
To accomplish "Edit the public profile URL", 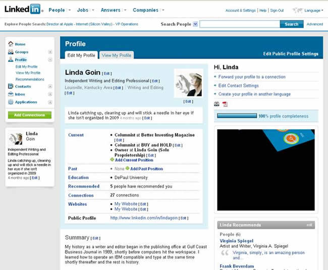I will [x=184, y=218].
